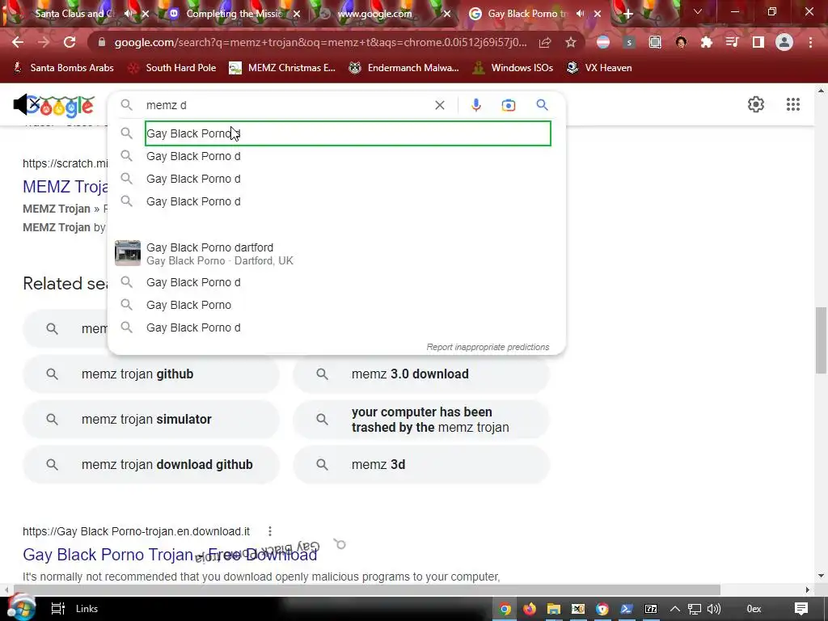Open the notification center icon
This screenshot has width=828, height=621.
point(801,609)
